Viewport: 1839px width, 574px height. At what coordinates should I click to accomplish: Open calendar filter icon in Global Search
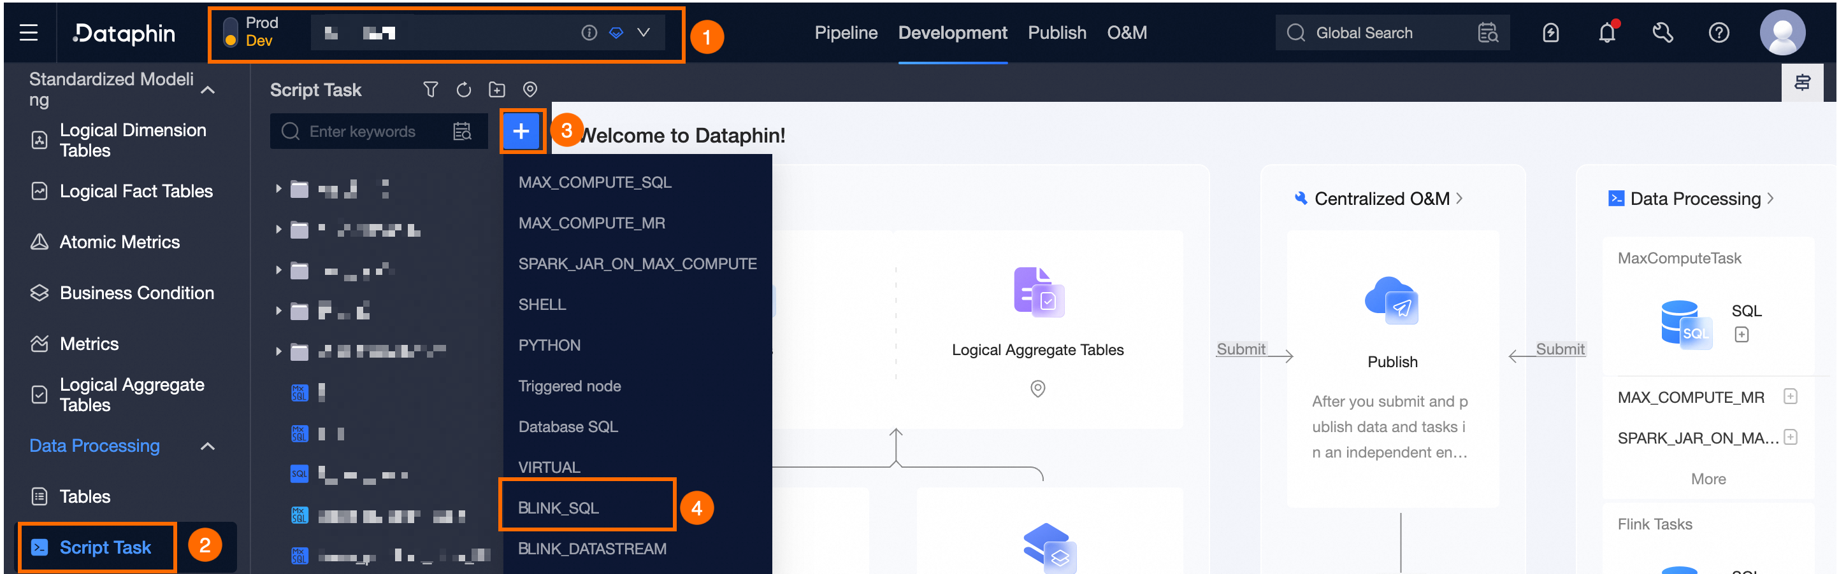click(x=1488, y=33)
